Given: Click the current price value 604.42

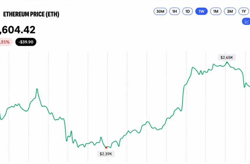Looking at the screenshot, I should coord(18,30).
